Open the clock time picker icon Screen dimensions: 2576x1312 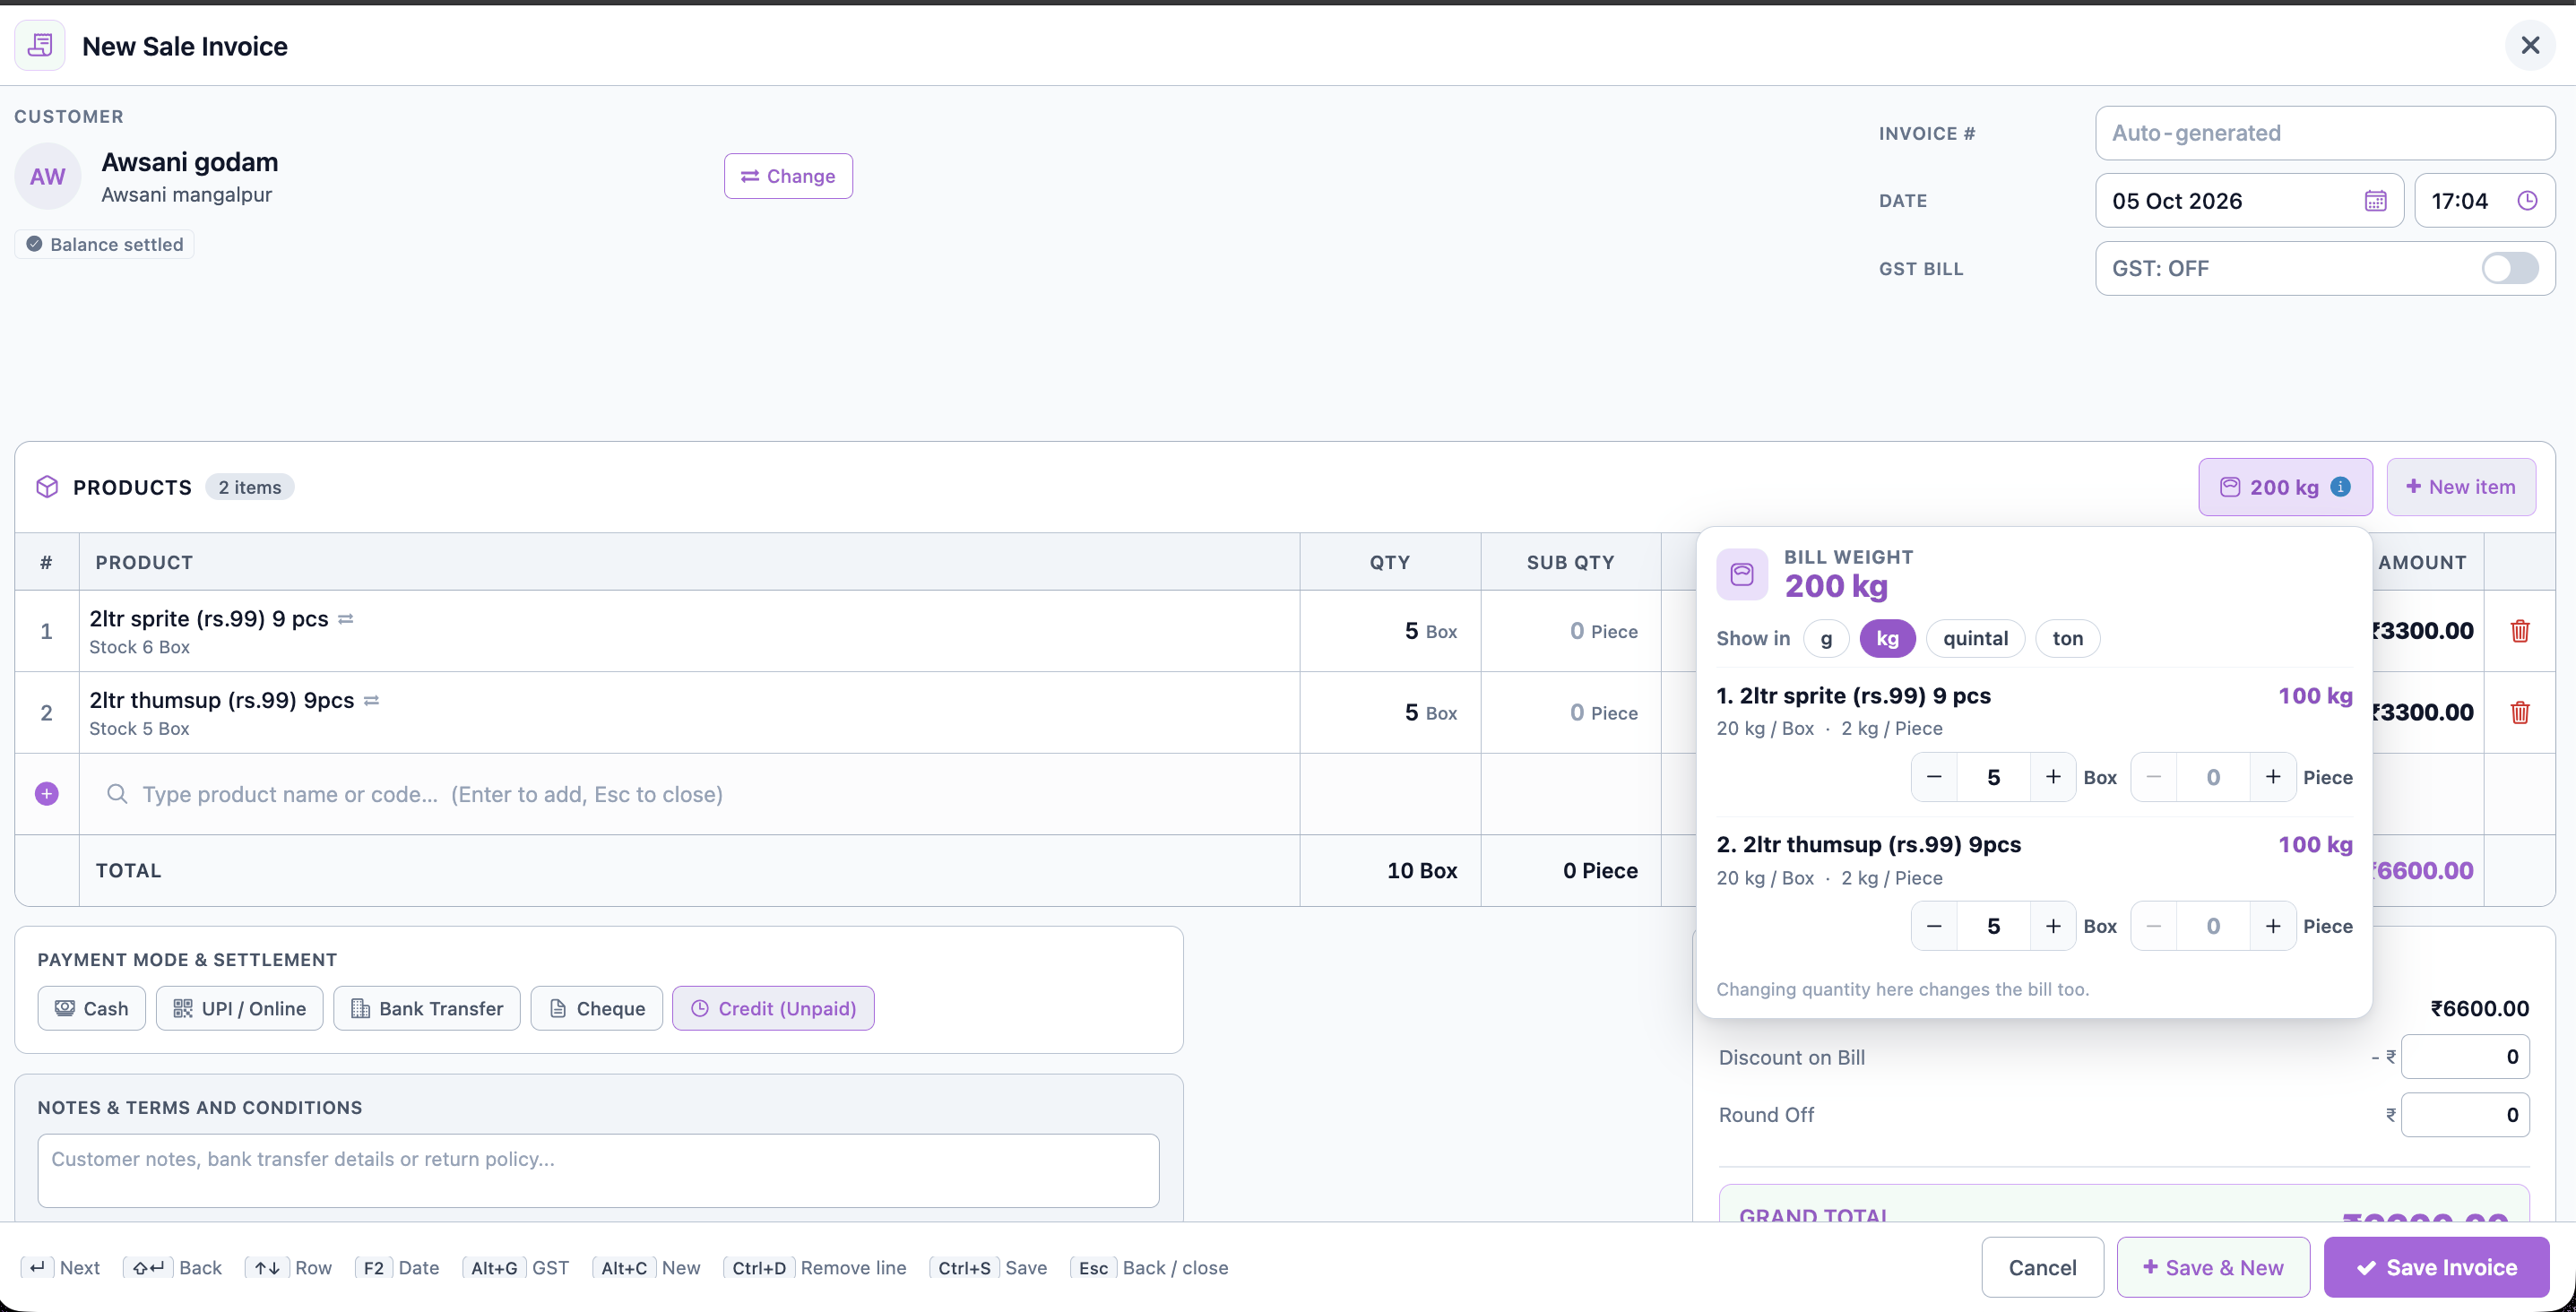(2527, 201)
